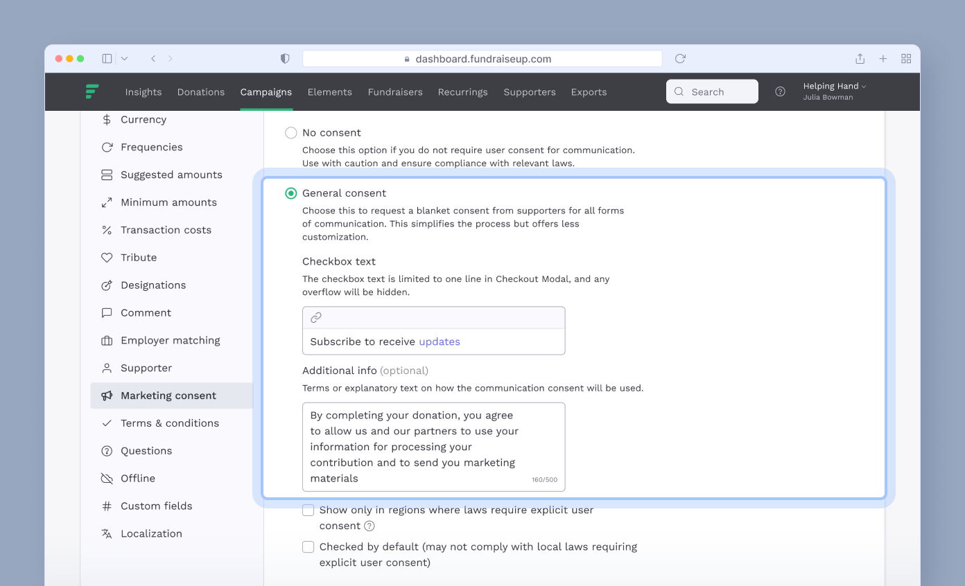965x586 pixels.
Task: Click the link icon above the checkbox text
Action: point(317,317)
